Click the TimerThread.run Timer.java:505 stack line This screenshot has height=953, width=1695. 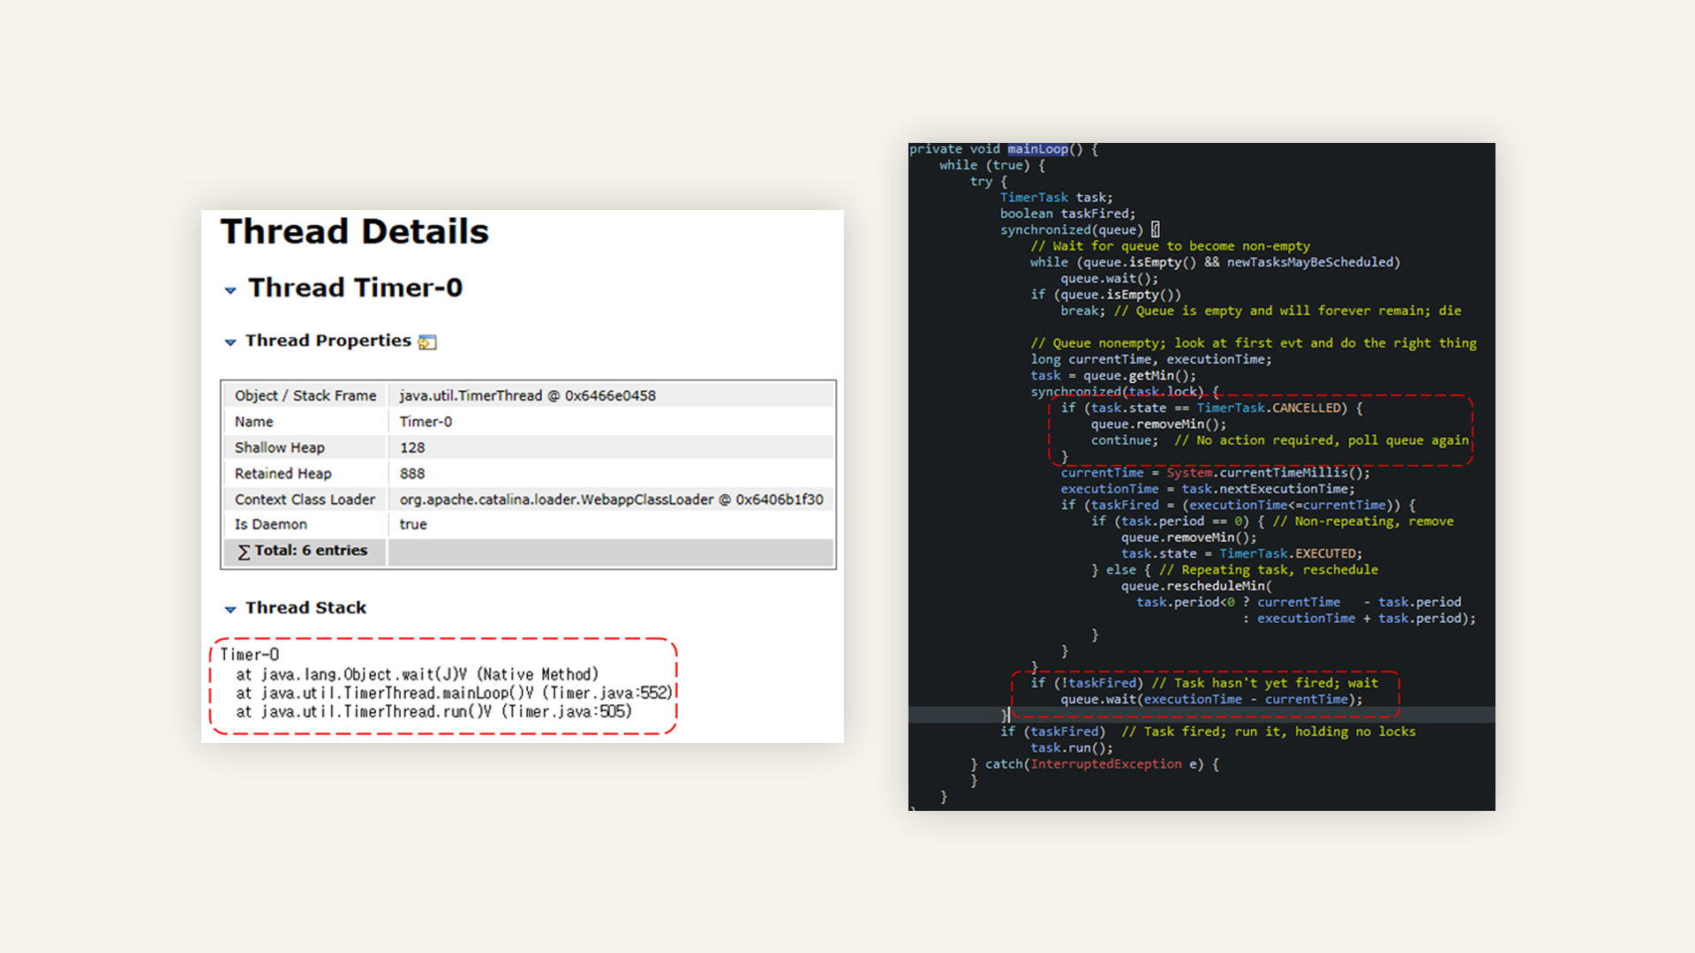[x=433, y=711]
